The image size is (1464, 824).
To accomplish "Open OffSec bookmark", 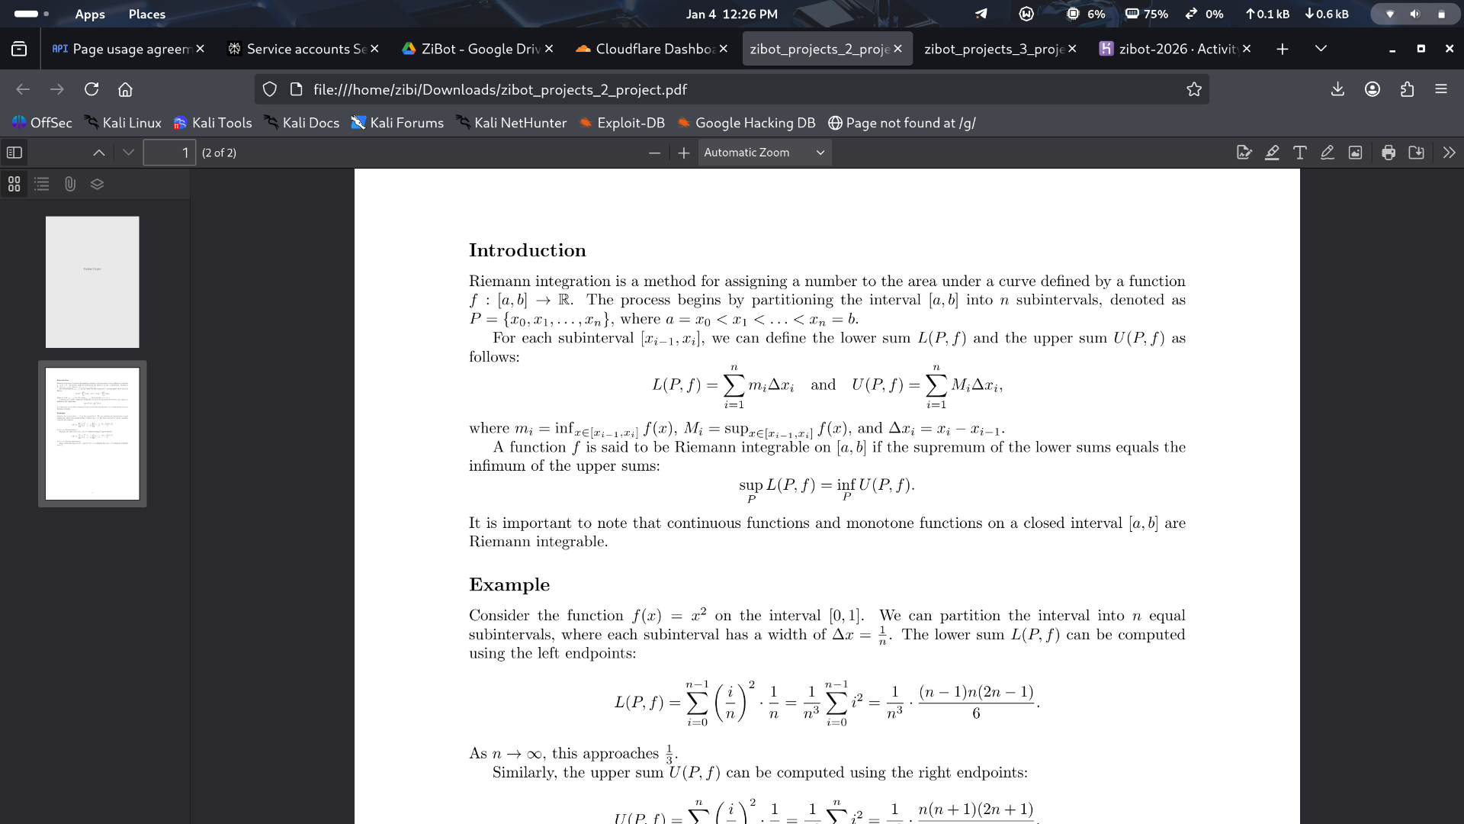I will tap(42, 123).
